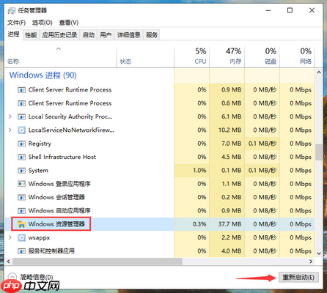The height and width of the screenshot is (293, 327).
Task: Switch to the 详细信息 tab
Action: click(129, 35)
